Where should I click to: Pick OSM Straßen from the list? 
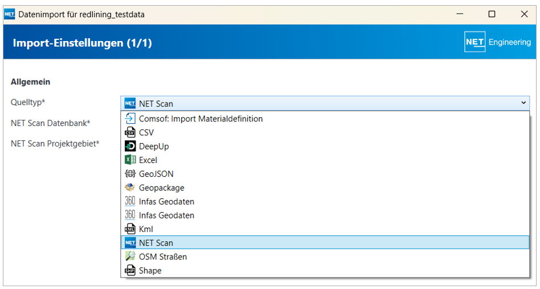[x=325, y=257]
